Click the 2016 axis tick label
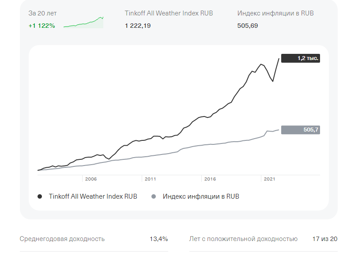Screen dimensions: 358x260 pos(210,179)
